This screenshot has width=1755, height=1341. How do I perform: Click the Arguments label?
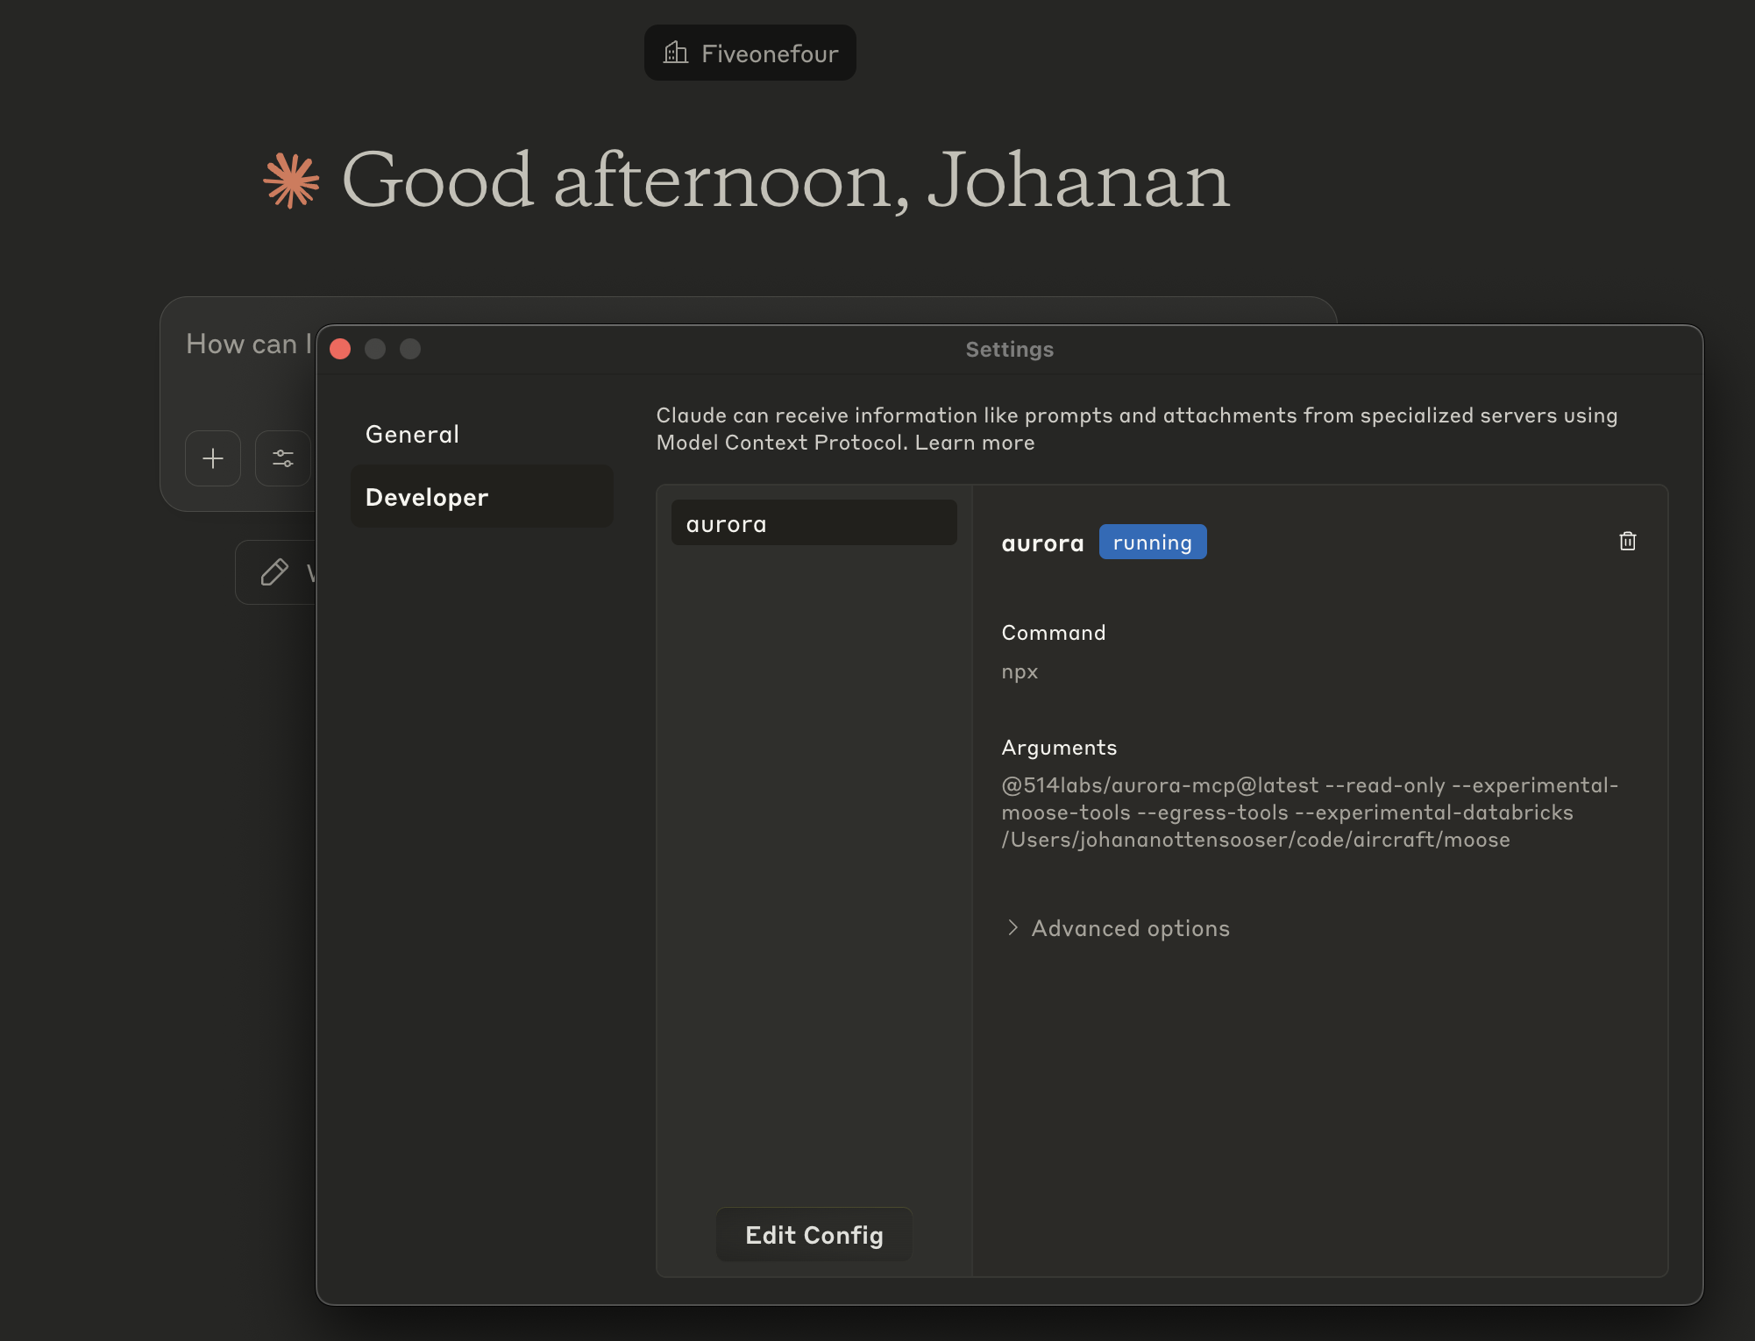pyautogui.click(x=1059, y=748)
